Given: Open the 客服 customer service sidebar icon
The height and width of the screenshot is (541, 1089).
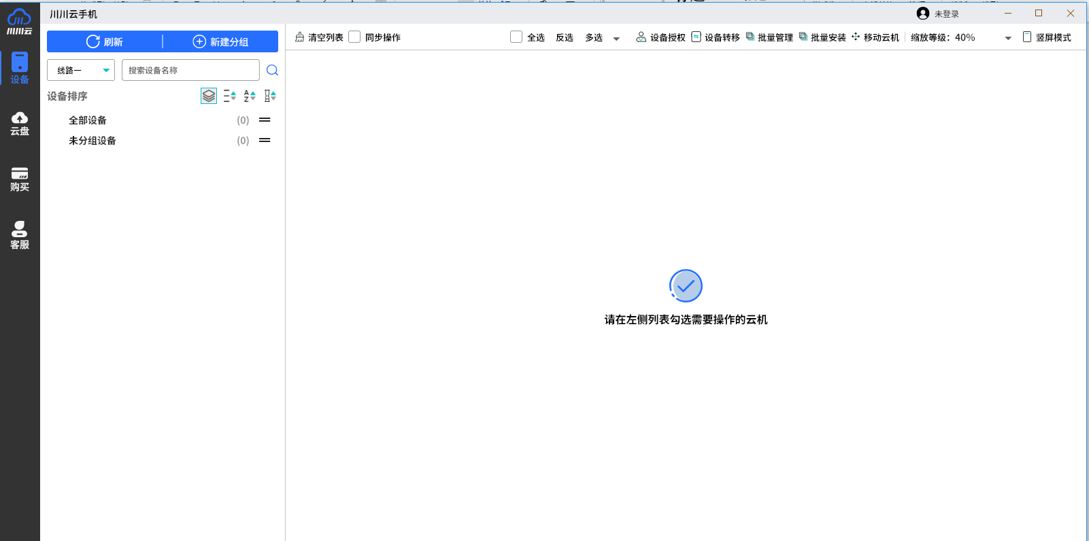Looking at the screenshot, I should [x=20, y=235].
